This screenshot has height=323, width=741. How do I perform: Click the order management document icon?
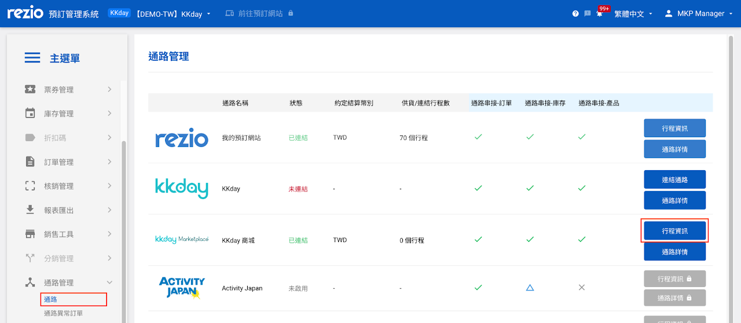pos(30,161)
